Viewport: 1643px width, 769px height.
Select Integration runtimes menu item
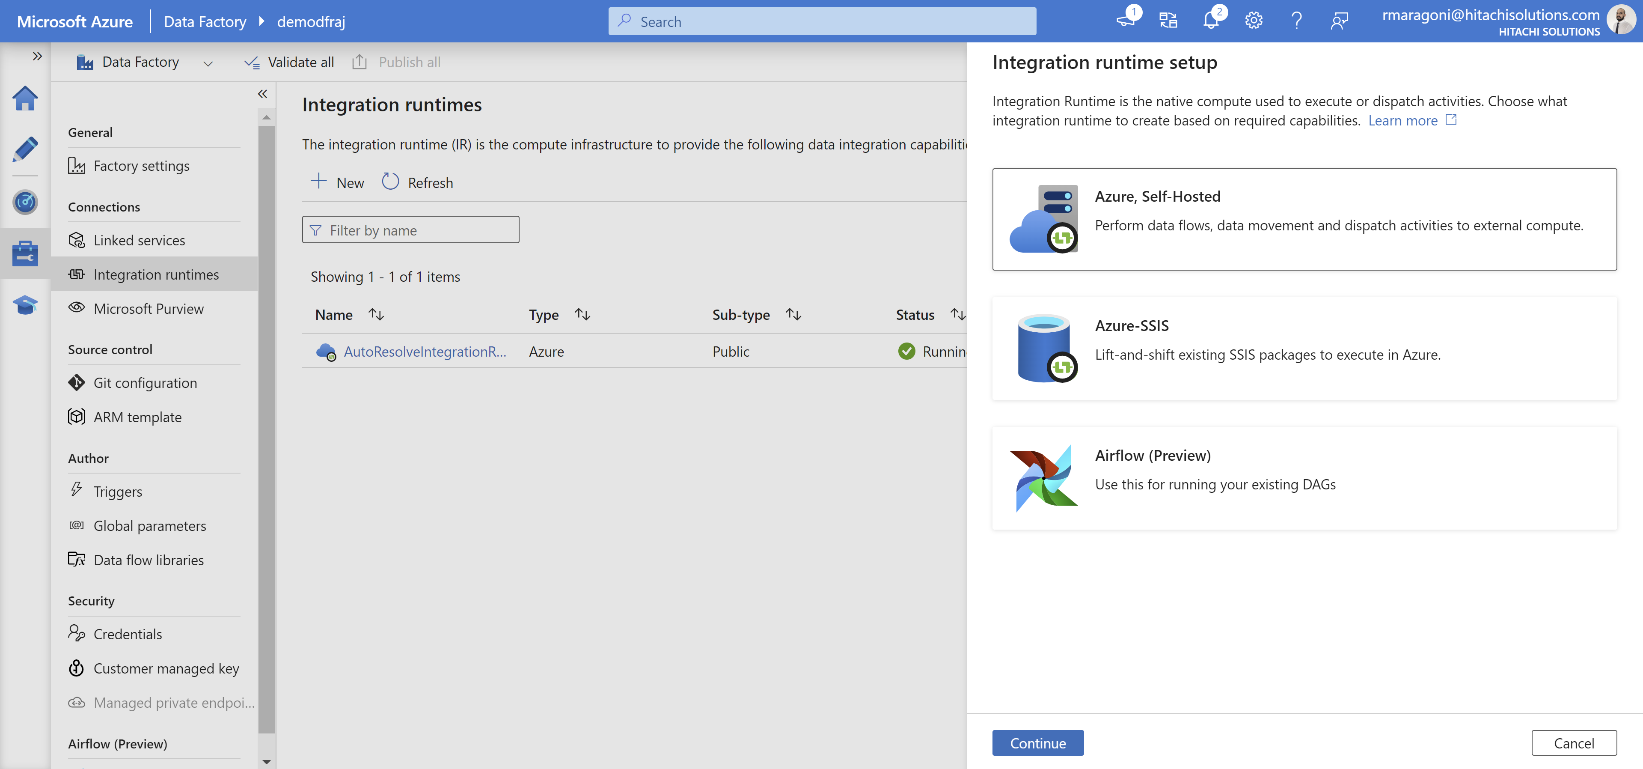154,274
